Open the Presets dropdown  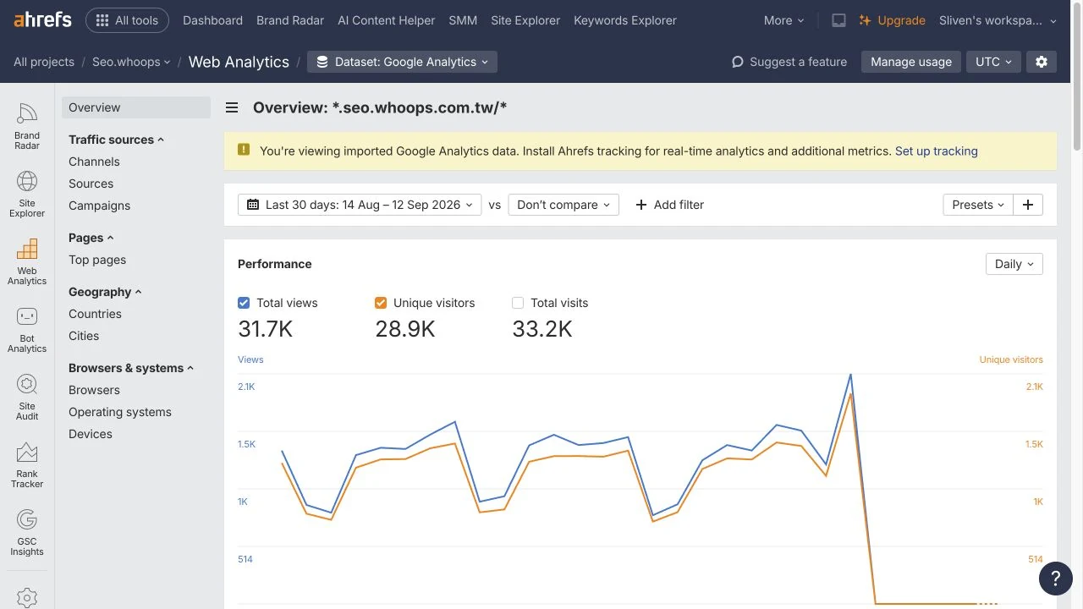point(978,205)
